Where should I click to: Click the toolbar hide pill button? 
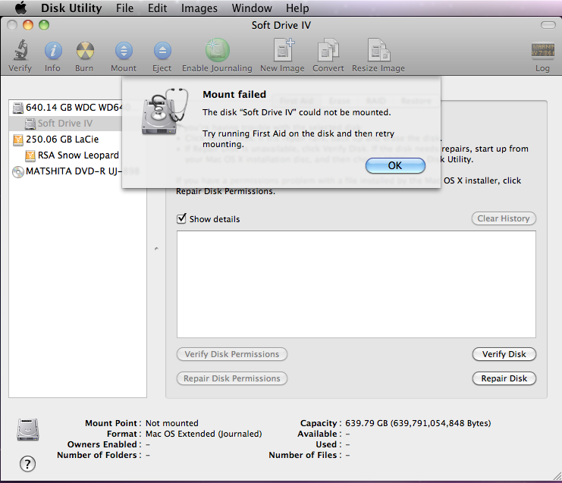(x=548, y=25)
